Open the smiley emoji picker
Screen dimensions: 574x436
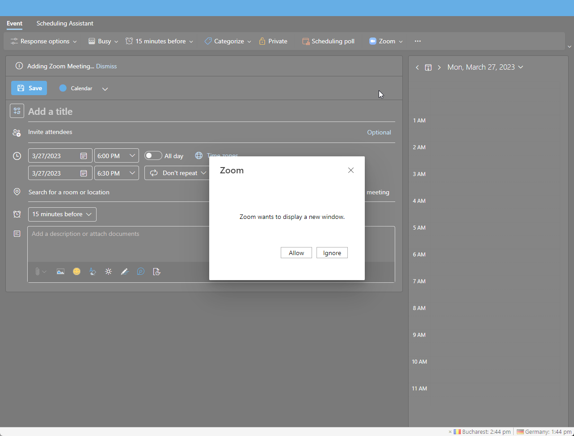[x=77, y=272]
